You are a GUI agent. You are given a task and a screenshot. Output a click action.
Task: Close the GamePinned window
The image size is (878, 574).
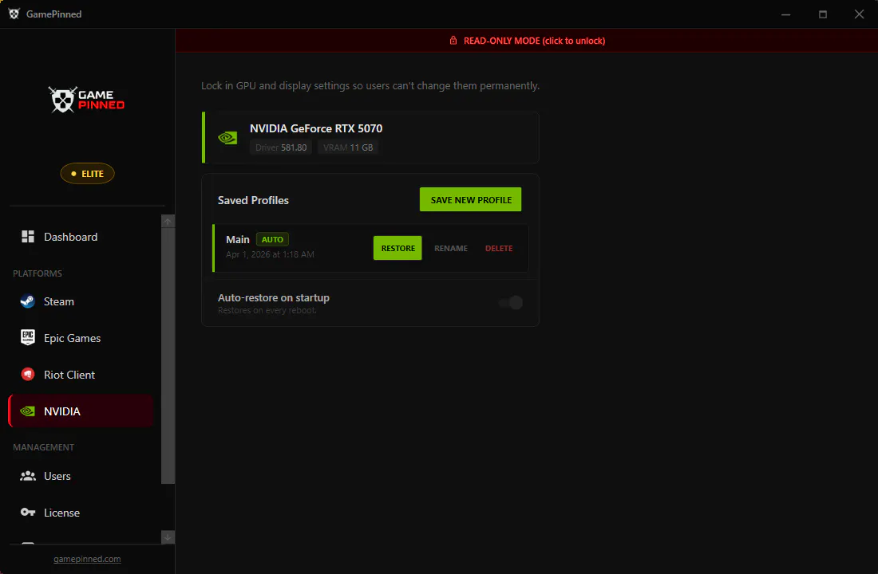(x=859, y=14)
